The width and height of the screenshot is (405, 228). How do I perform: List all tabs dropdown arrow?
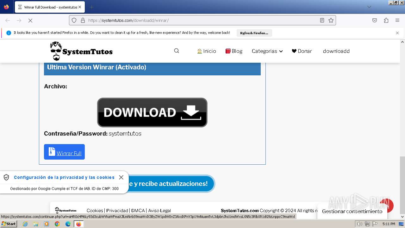369,7
